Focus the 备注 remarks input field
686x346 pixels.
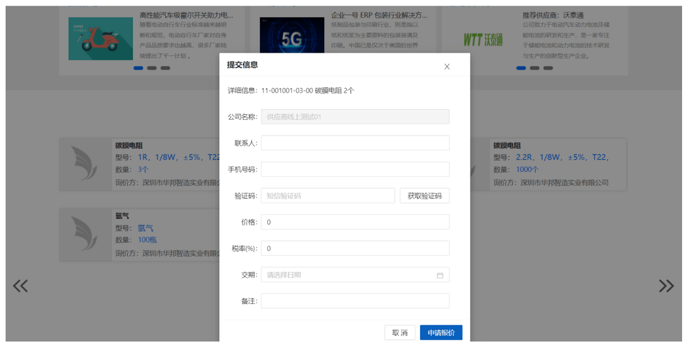point(355,301)
